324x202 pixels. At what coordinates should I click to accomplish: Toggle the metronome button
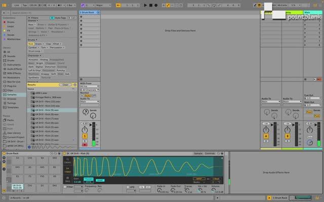pos(60,6)
